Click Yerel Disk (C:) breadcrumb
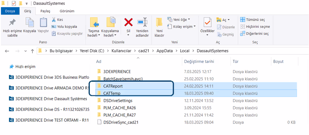The image size is (309, 135). point(93,51)
